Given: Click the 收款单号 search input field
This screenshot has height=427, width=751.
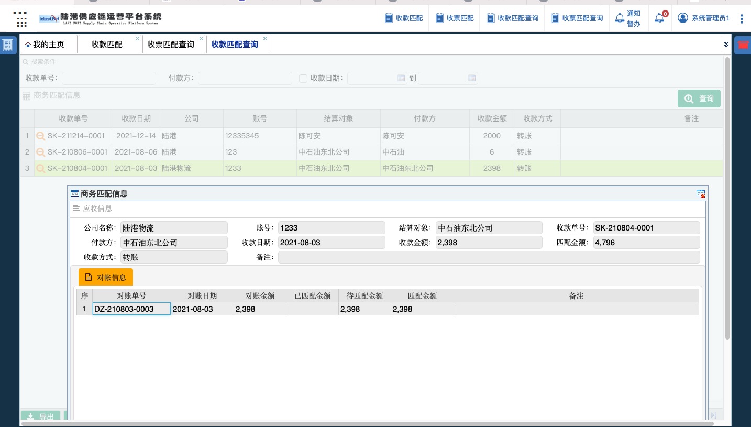Looking at the screenshot, I should (x=109, y=79).
